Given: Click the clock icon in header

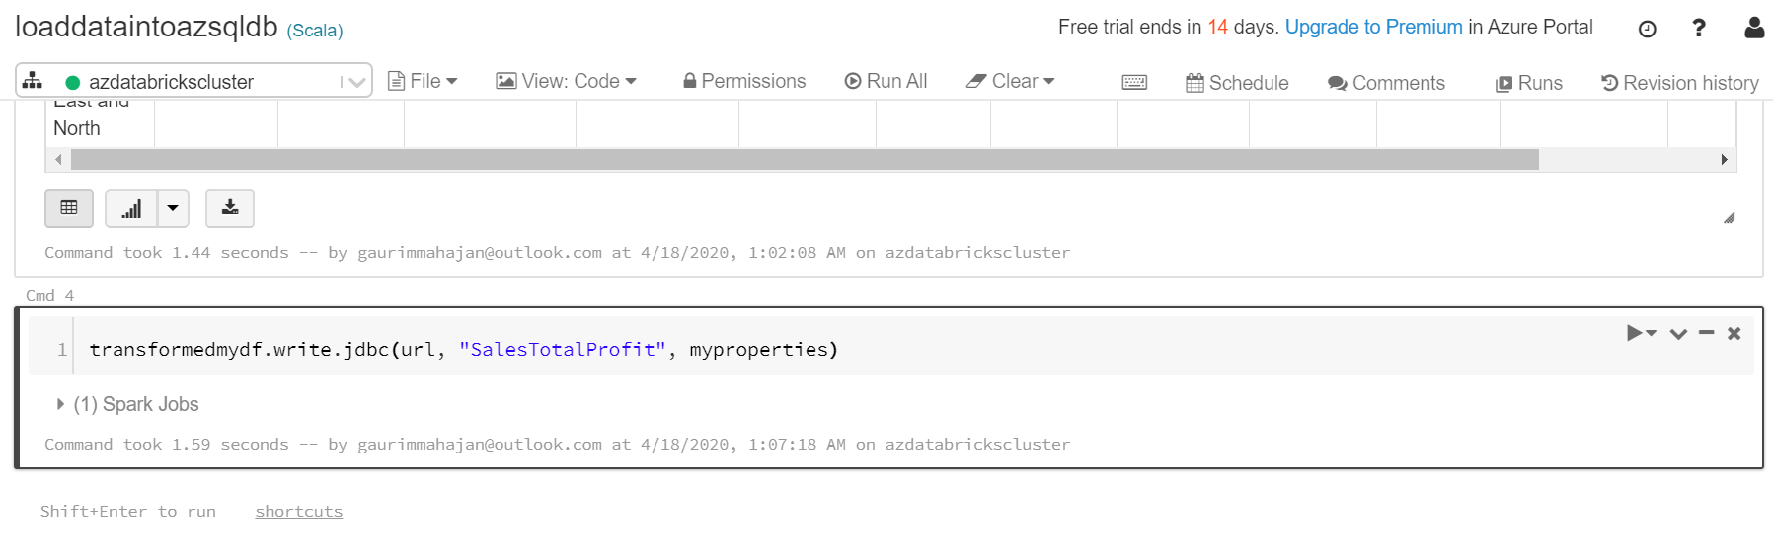Looking at the screenshot, I should click(1647, 29).
